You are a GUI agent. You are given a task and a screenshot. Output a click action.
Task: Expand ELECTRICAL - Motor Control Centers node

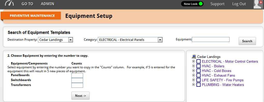(x=193, y=61)
